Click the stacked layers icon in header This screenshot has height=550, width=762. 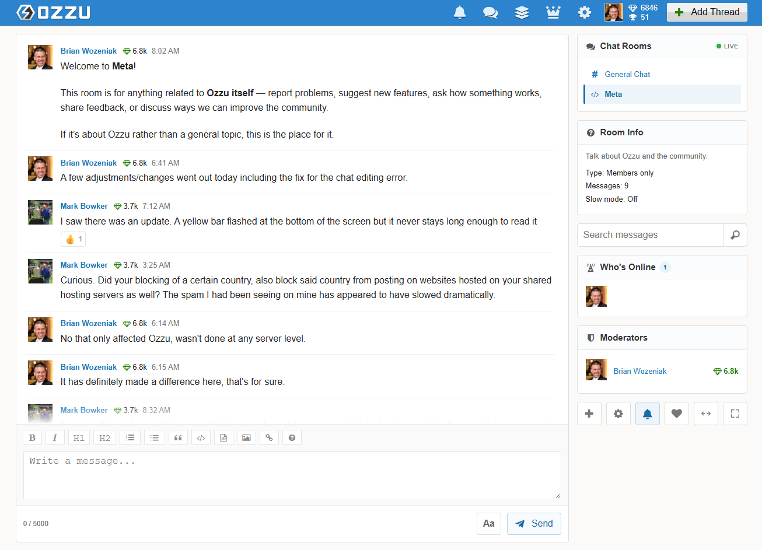pyautogui.click(x=522, y=12)
